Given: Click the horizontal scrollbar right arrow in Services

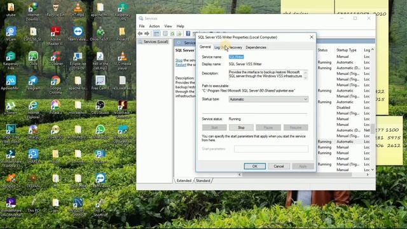Looking at the screenshot, I should [368, 175].
